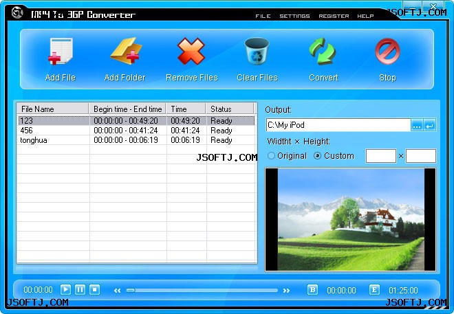The width and height of the screenshot is (454, 314).
Task: Click time range 00:00:00 - 00:41:24
Action: click(126, 131)
